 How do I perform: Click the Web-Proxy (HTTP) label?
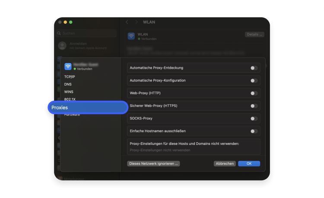click(145, 93)
